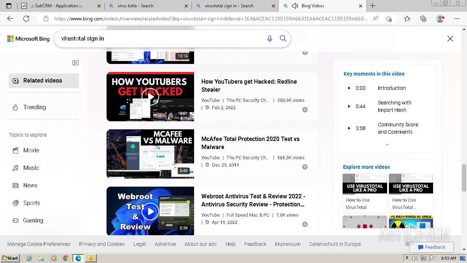Screen dimensions: 467x263
Task: Open McAfee vs Malware video thumbnail
Action: pyautogui.click(x=150, y=154)
